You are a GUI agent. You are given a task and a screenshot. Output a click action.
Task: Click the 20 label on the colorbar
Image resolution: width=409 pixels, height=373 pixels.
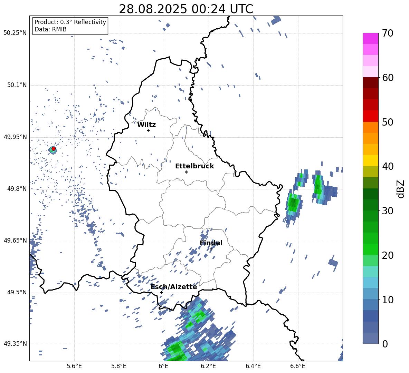(388, 255)
